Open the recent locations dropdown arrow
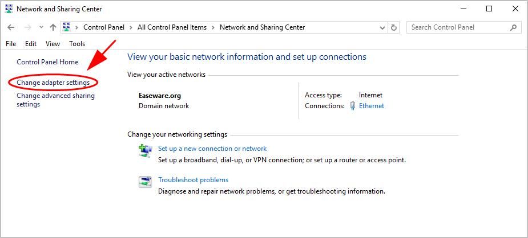 41,27
